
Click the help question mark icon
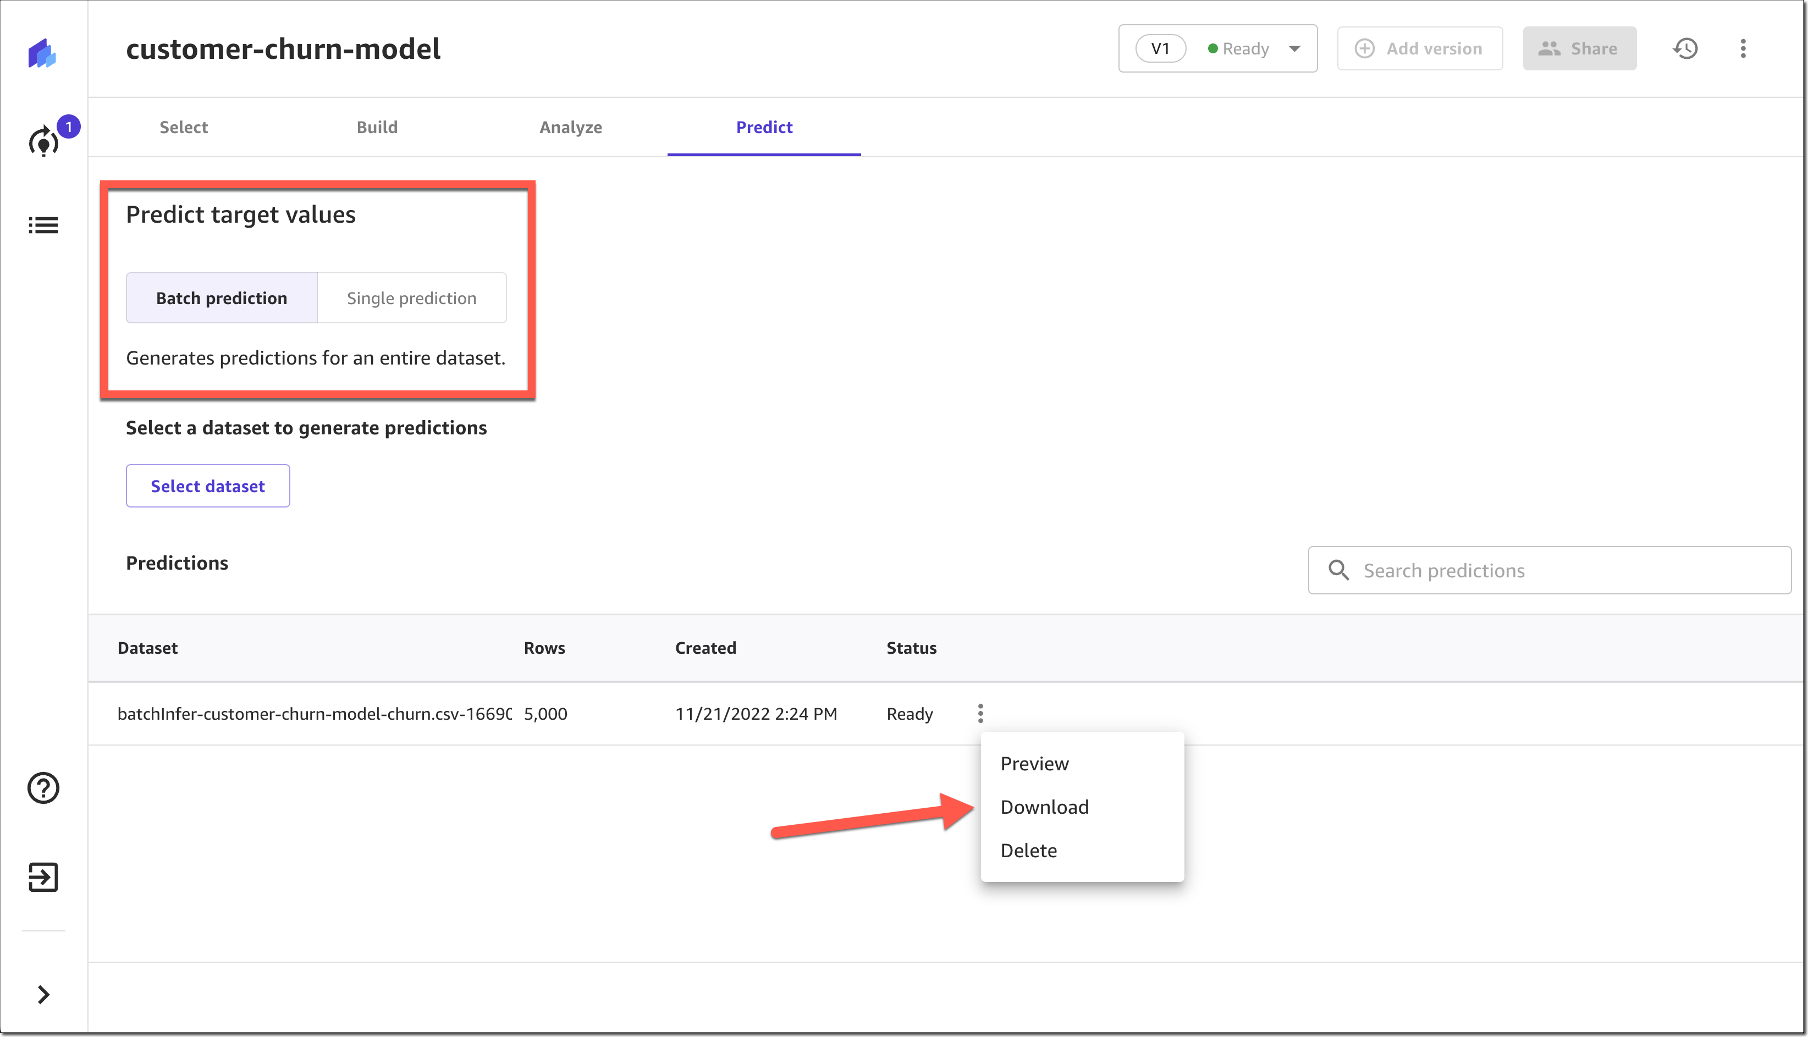43,788
